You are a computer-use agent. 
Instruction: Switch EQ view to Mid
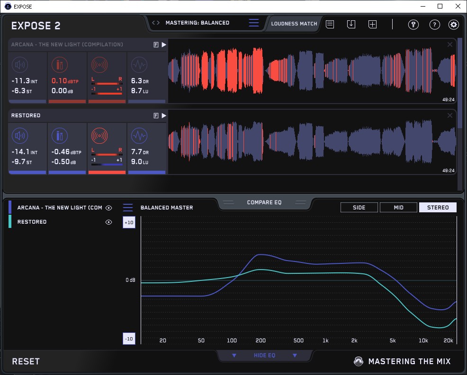click(x=398, y=208)
